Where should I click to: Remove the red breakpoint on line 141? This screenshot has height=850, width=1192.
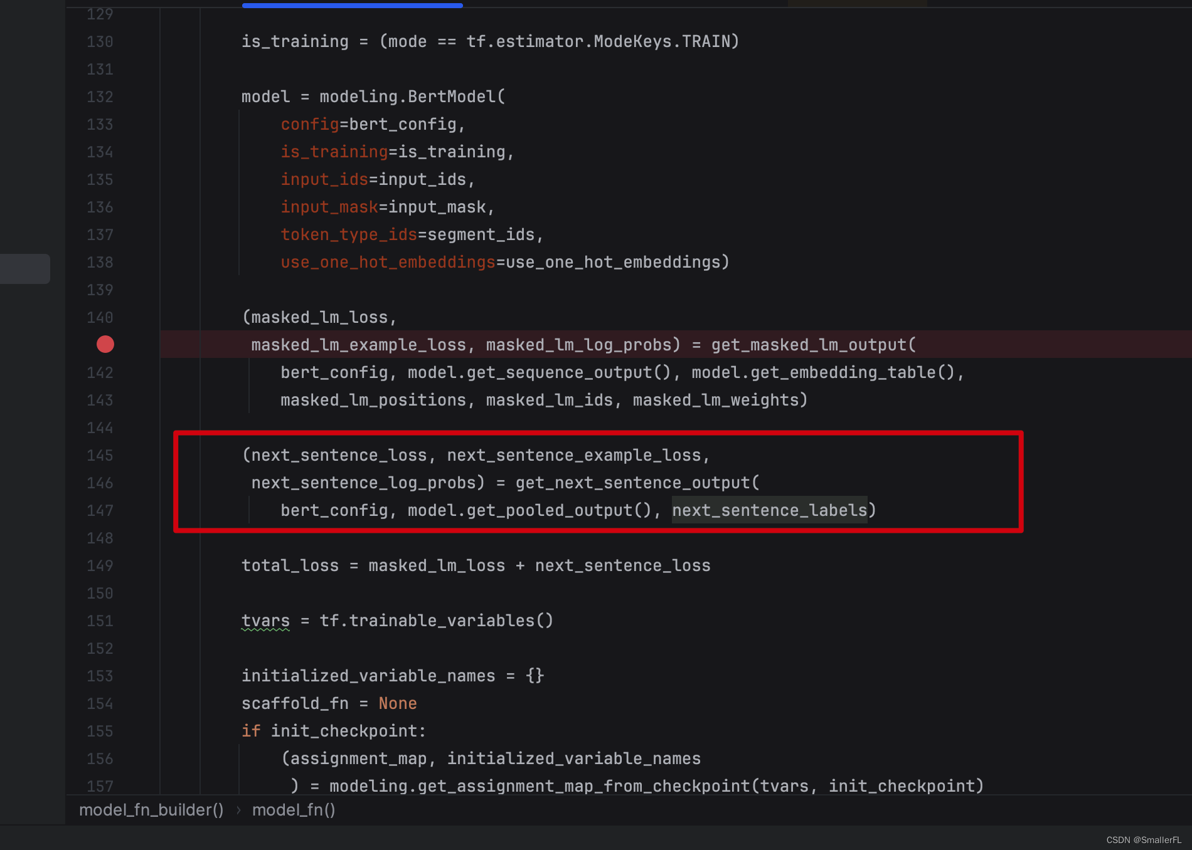point(105,344)
